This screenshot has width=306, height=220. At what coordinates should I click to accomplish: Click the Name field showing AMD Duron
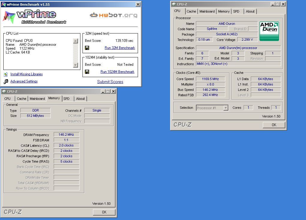pos(227,24)
